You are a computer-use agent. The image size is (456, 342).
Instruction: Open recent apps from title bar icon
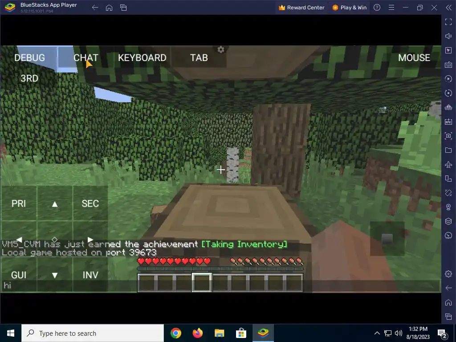click(123, 8)
